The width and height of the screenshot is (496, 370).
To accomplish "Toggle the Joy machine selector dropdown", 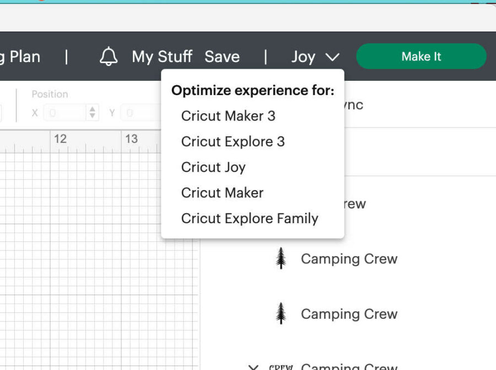I will [315, 57].
